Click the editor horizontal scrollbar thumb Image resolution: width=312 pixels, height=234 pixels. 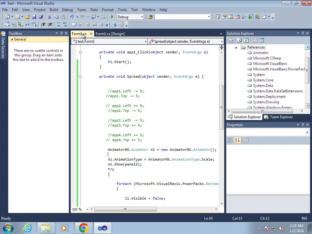pyautogui.click(x=125, y=209)
